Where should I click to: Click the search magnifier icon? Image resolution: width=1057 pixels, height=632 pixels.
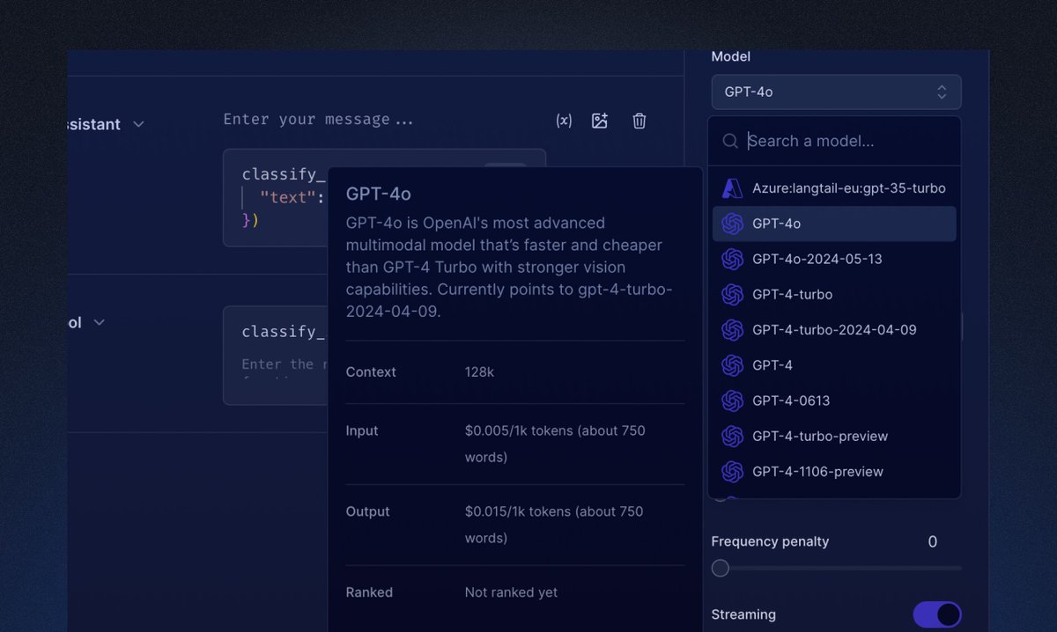(730, 141)
